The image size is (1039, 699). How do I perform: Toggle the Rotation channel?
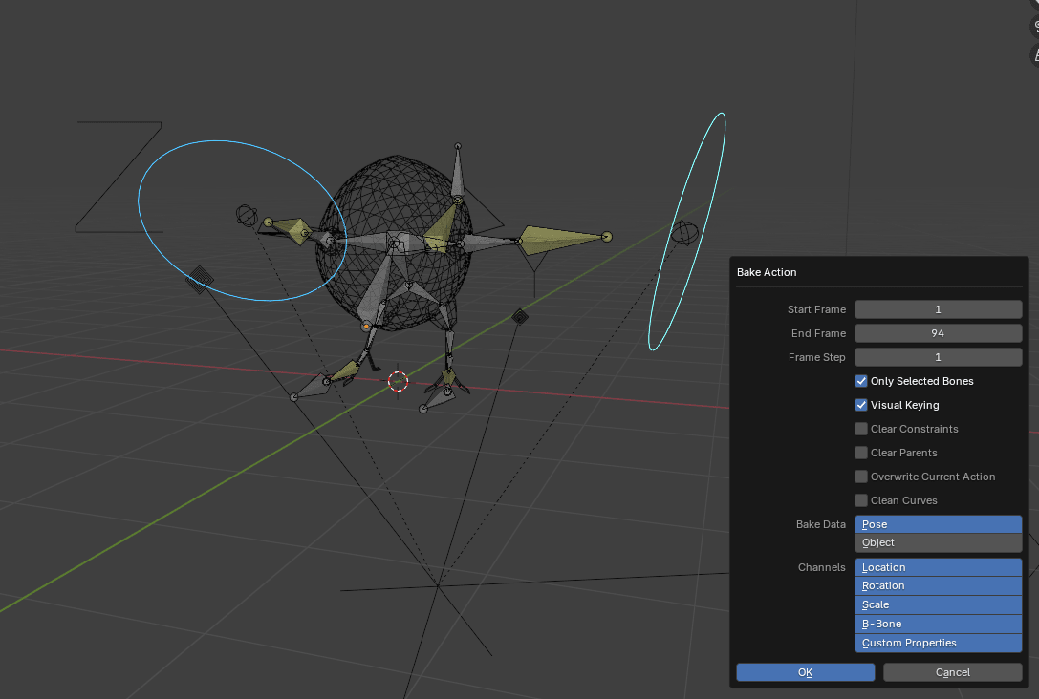(x=938, y=585)
